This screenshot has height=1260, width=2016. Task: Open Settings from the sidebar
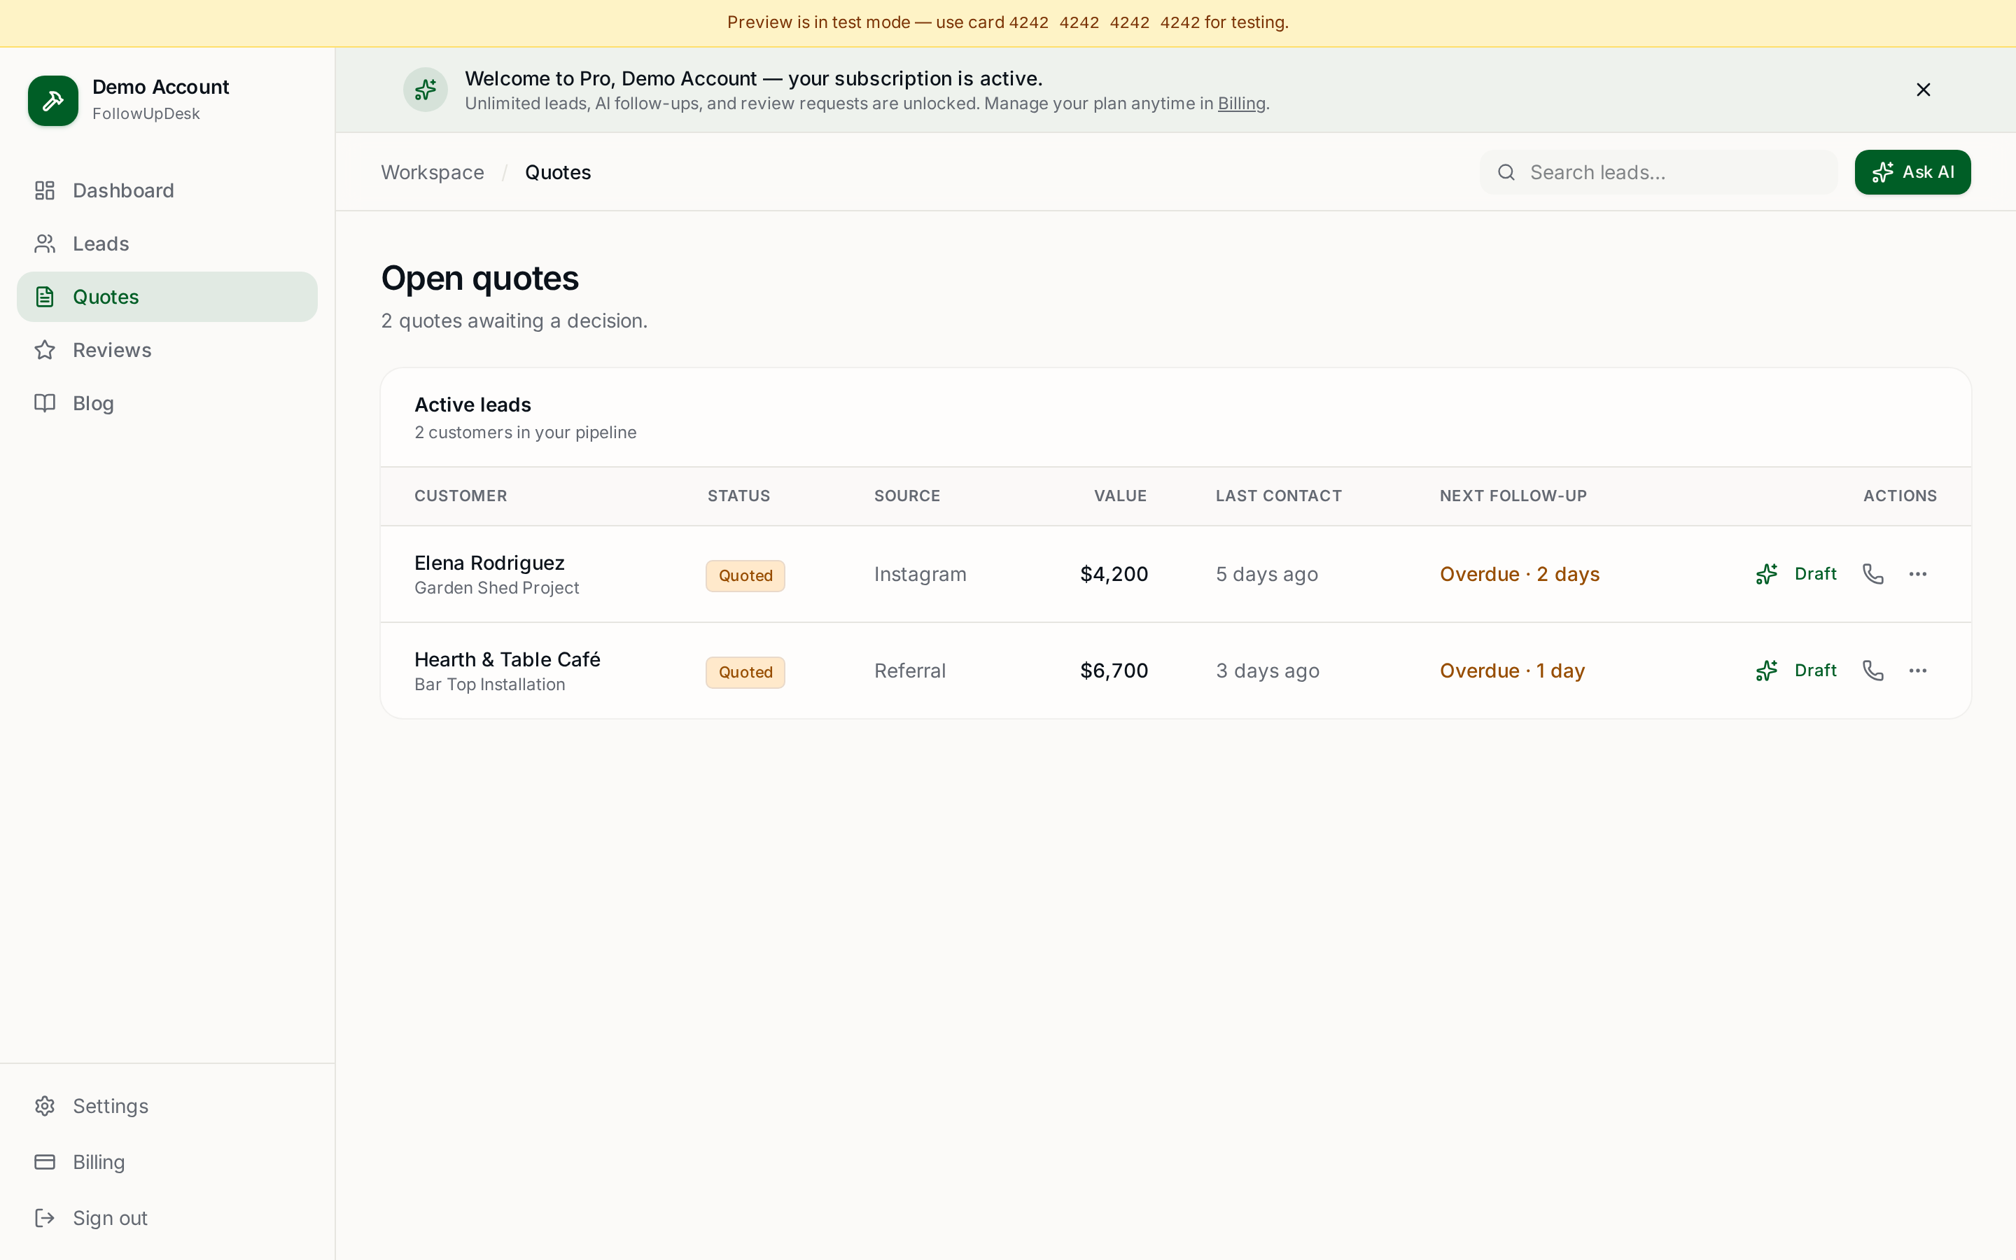point(167,1106)
